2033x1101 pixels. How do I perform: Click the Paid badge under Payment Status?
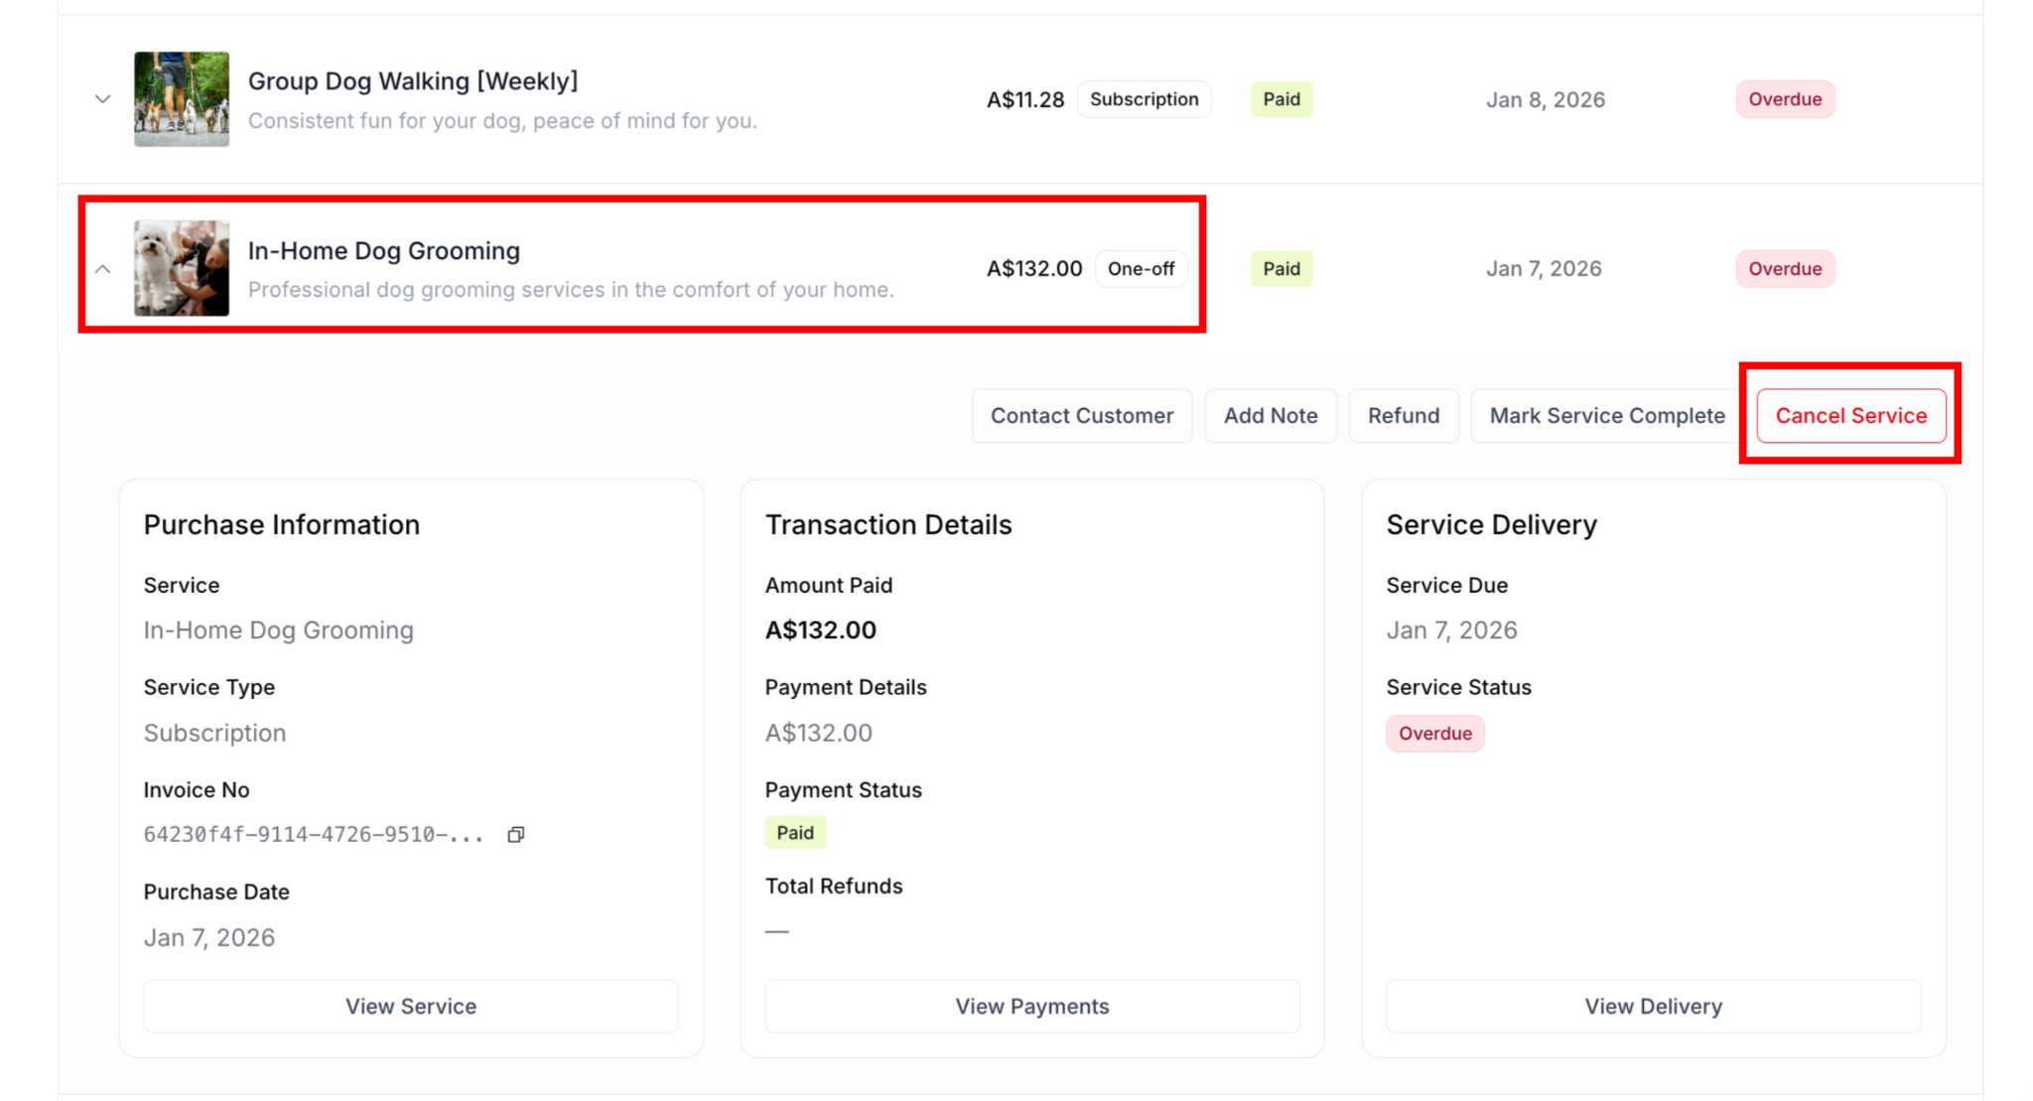794,833
